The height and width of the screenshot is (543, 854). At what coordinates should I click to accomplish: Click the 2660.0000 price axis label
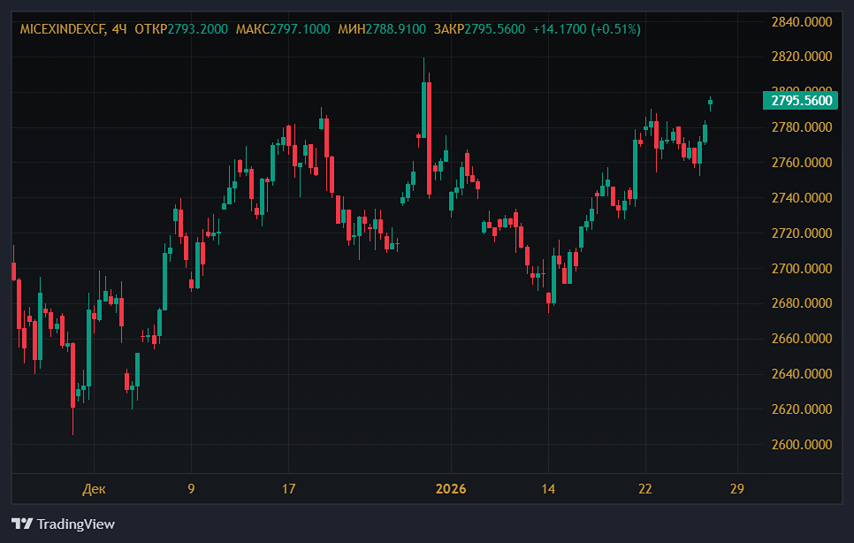[802, 339]
